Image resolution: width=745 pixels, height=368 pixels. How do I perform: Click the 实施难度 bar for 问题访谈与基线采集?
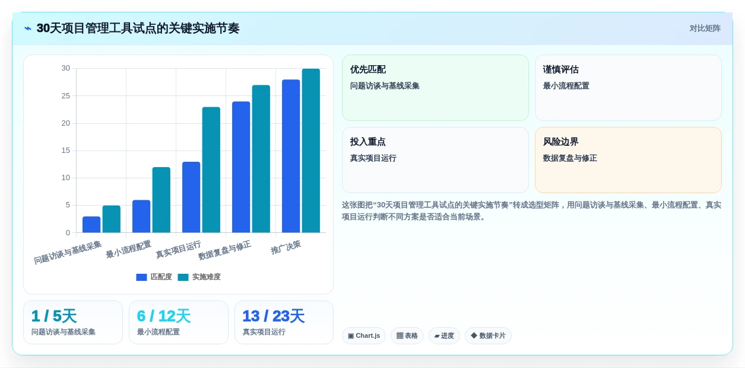click(112, 219)
